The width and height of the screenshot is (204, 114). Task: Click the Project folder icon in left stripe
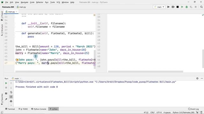(x=2, y=20)
